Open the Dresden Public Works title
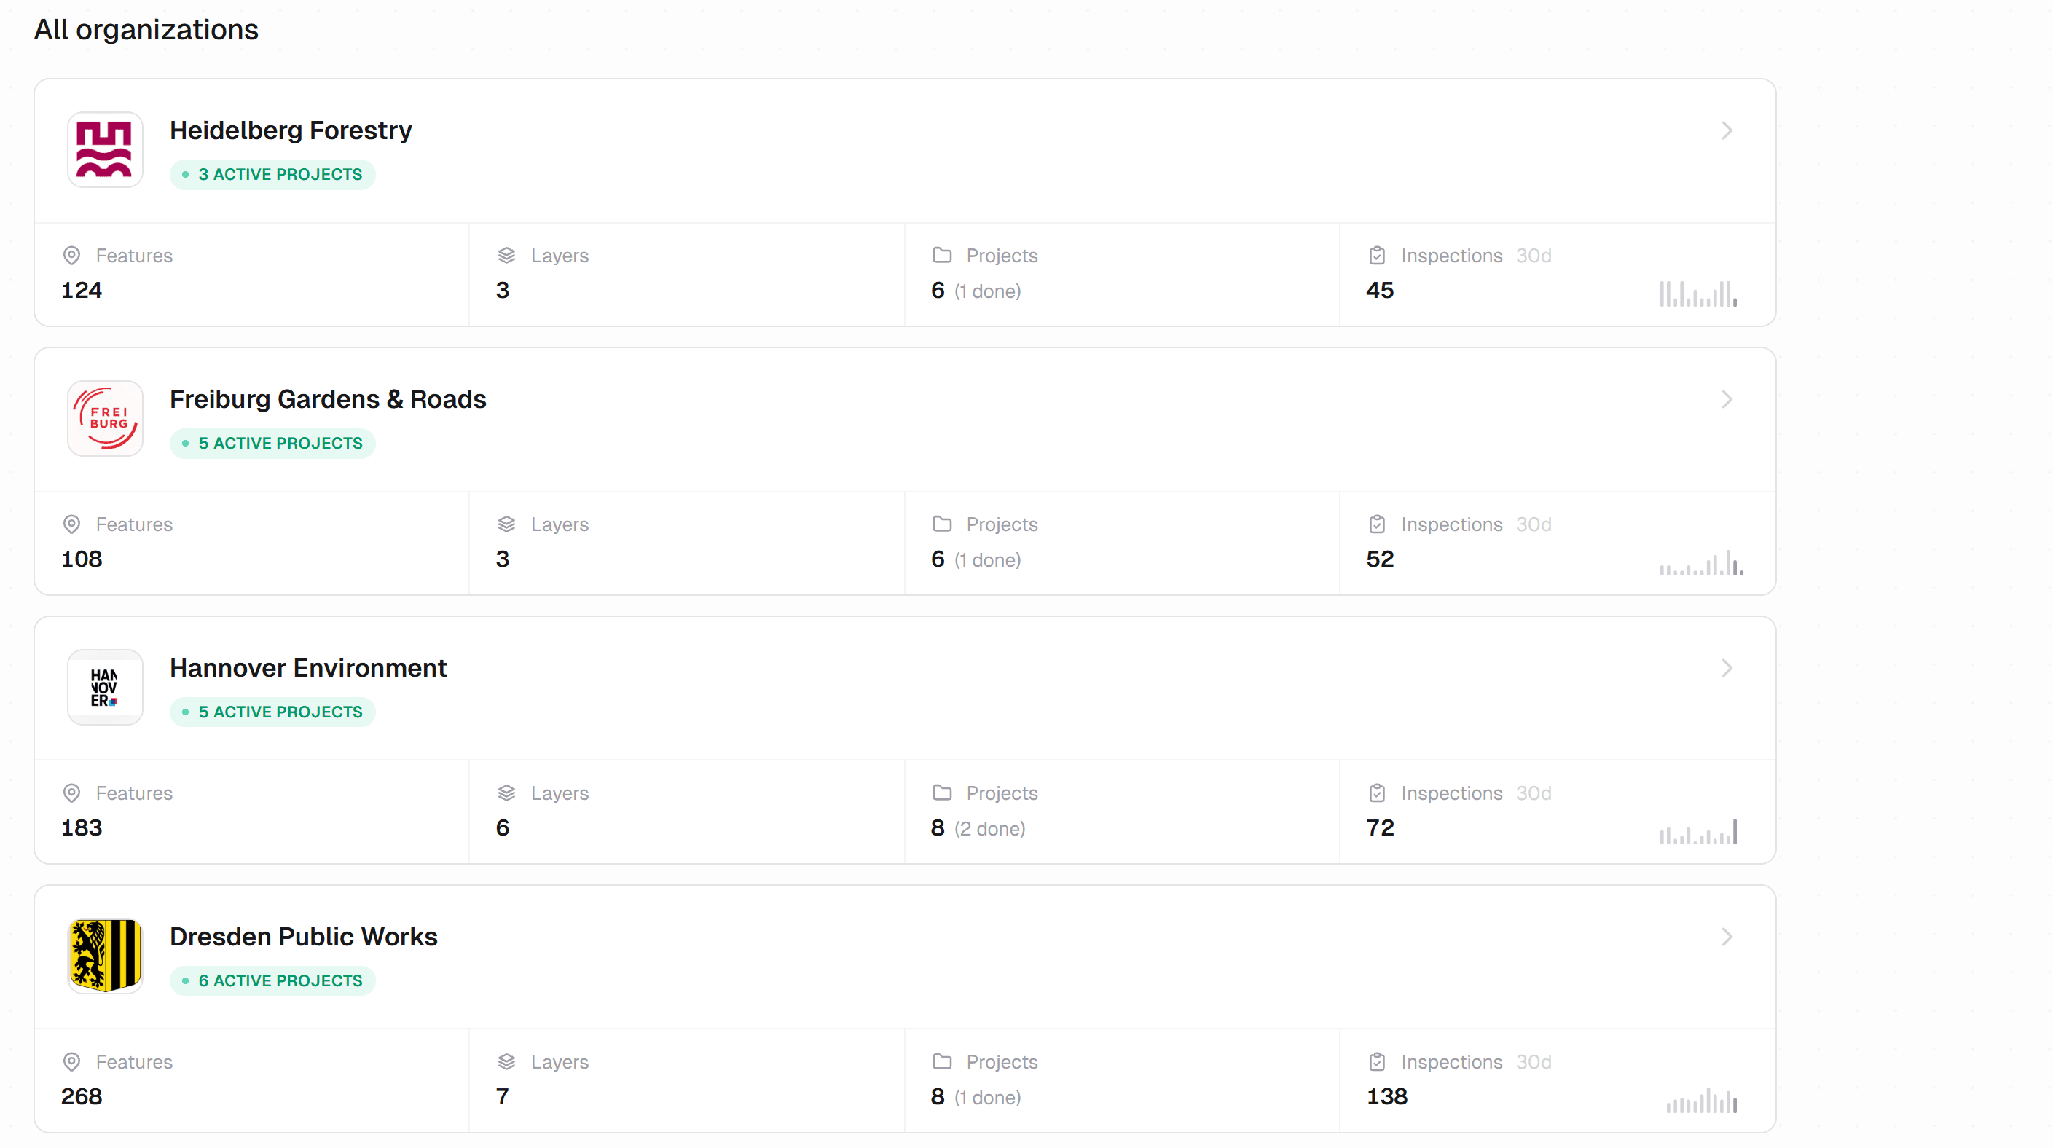 tap(304, 937)
